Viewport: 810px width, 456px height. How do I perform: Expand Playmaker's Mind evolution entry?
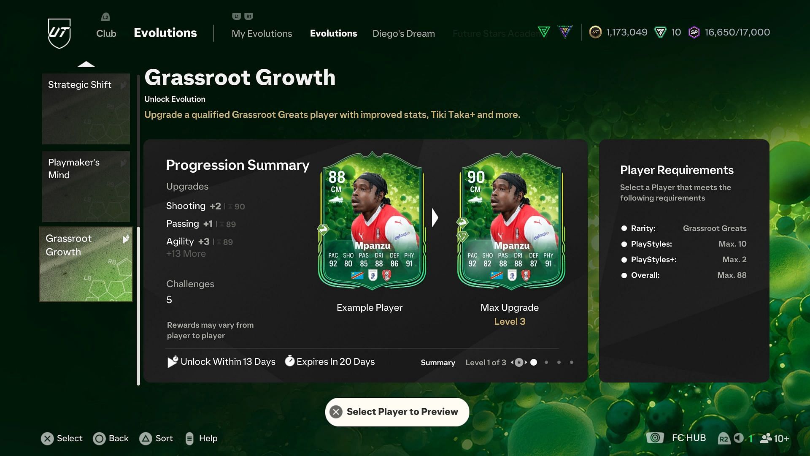click(85, 187)
